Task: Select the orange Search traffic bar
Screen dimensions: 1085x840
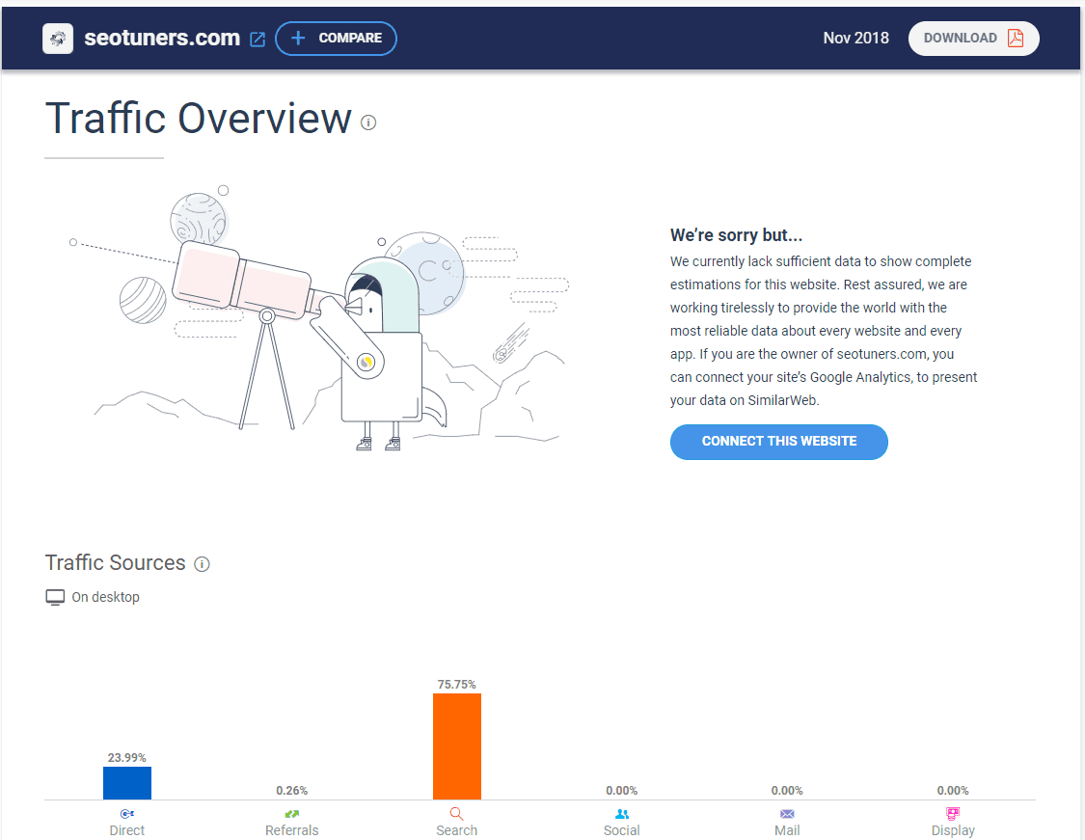Action: point(456,746)
